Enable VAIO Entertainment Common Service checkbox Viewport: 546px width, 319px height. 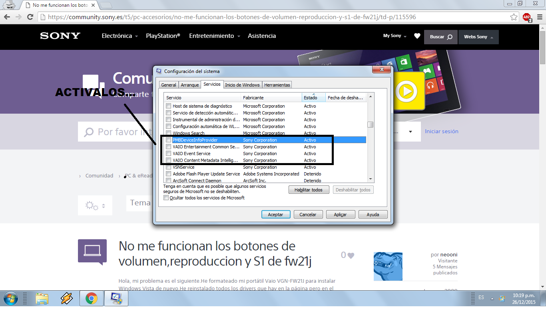coord(169,147)
